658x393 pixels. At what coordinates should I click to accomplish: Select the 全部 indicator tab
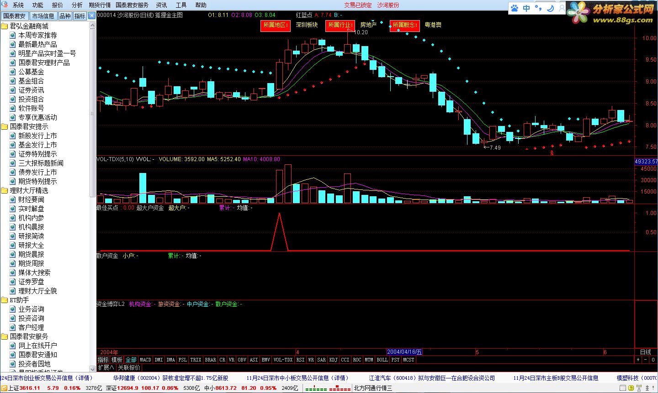click(131, 360)
